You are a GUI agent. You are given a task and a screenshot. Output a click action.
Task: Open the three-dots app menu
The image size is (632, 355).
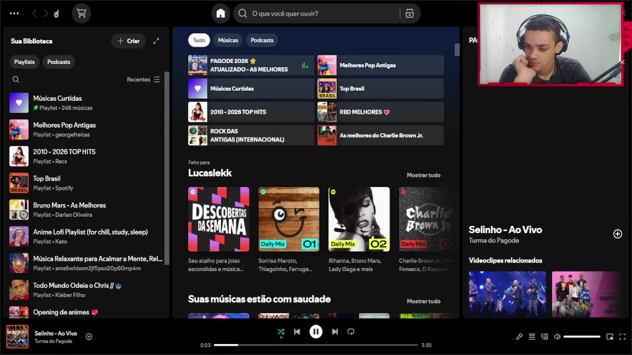pos(14,13)
